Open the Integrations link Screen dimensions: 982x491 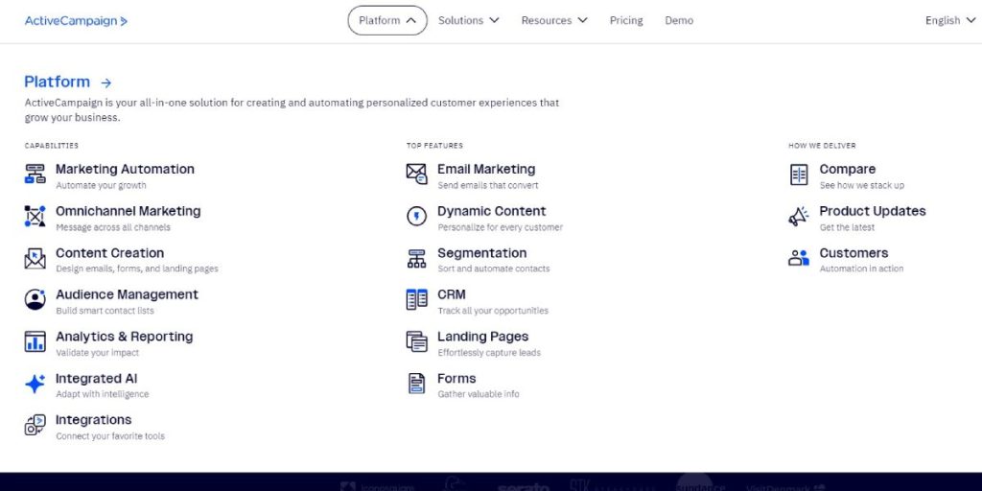93,420
